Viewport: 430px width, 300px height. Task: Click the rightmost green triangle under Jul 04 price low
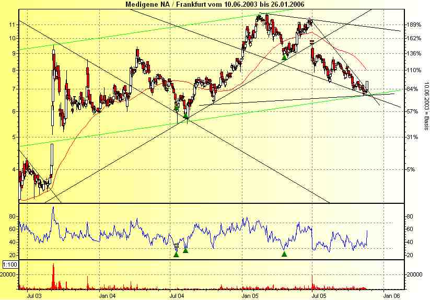coord(185,116)
